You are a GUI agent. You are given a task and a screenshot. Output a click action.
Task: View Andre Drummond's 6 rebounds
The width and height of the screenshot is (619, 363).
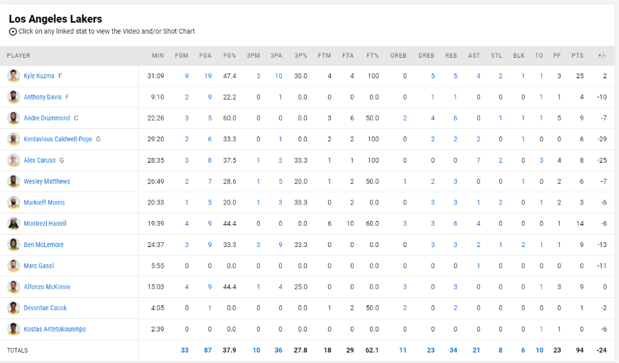point(455,118)
